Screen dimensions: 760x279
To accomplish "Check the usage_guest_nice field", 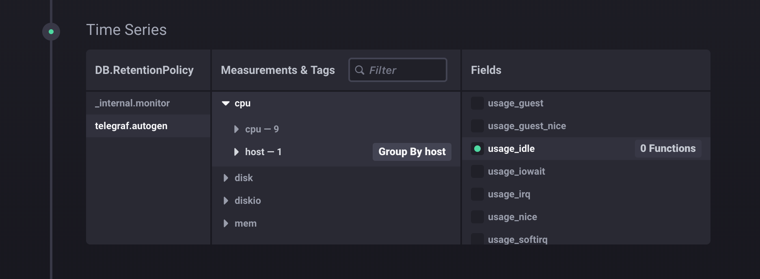I will click(477, 126).
